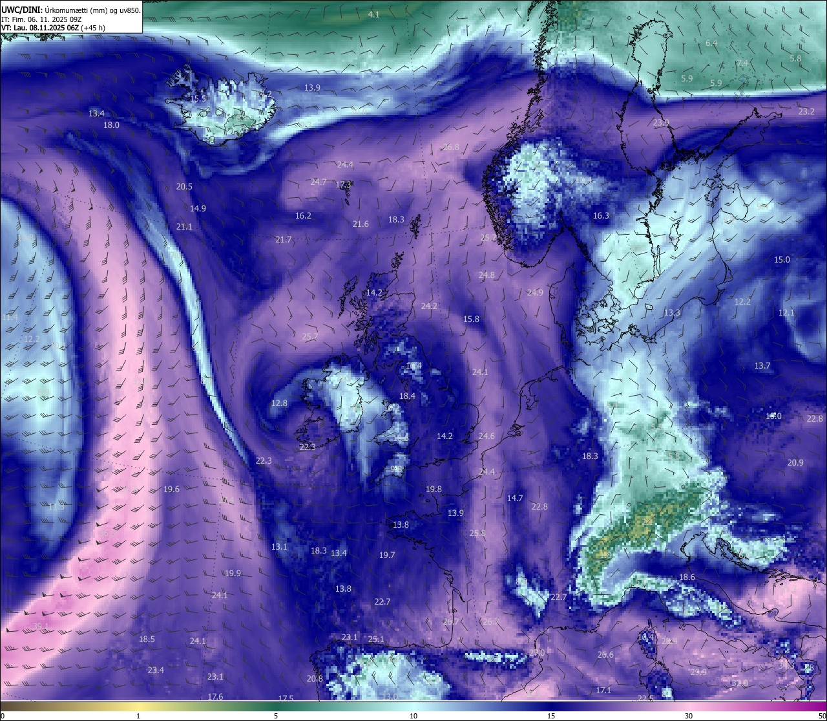Click the 23.2 value label
Screen dimensions: 827x721
coord(806,111)
